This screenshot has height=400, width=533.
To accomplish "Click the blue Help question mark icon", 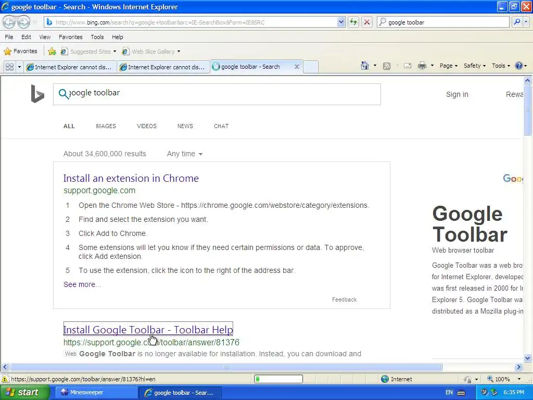I will 519,66.
